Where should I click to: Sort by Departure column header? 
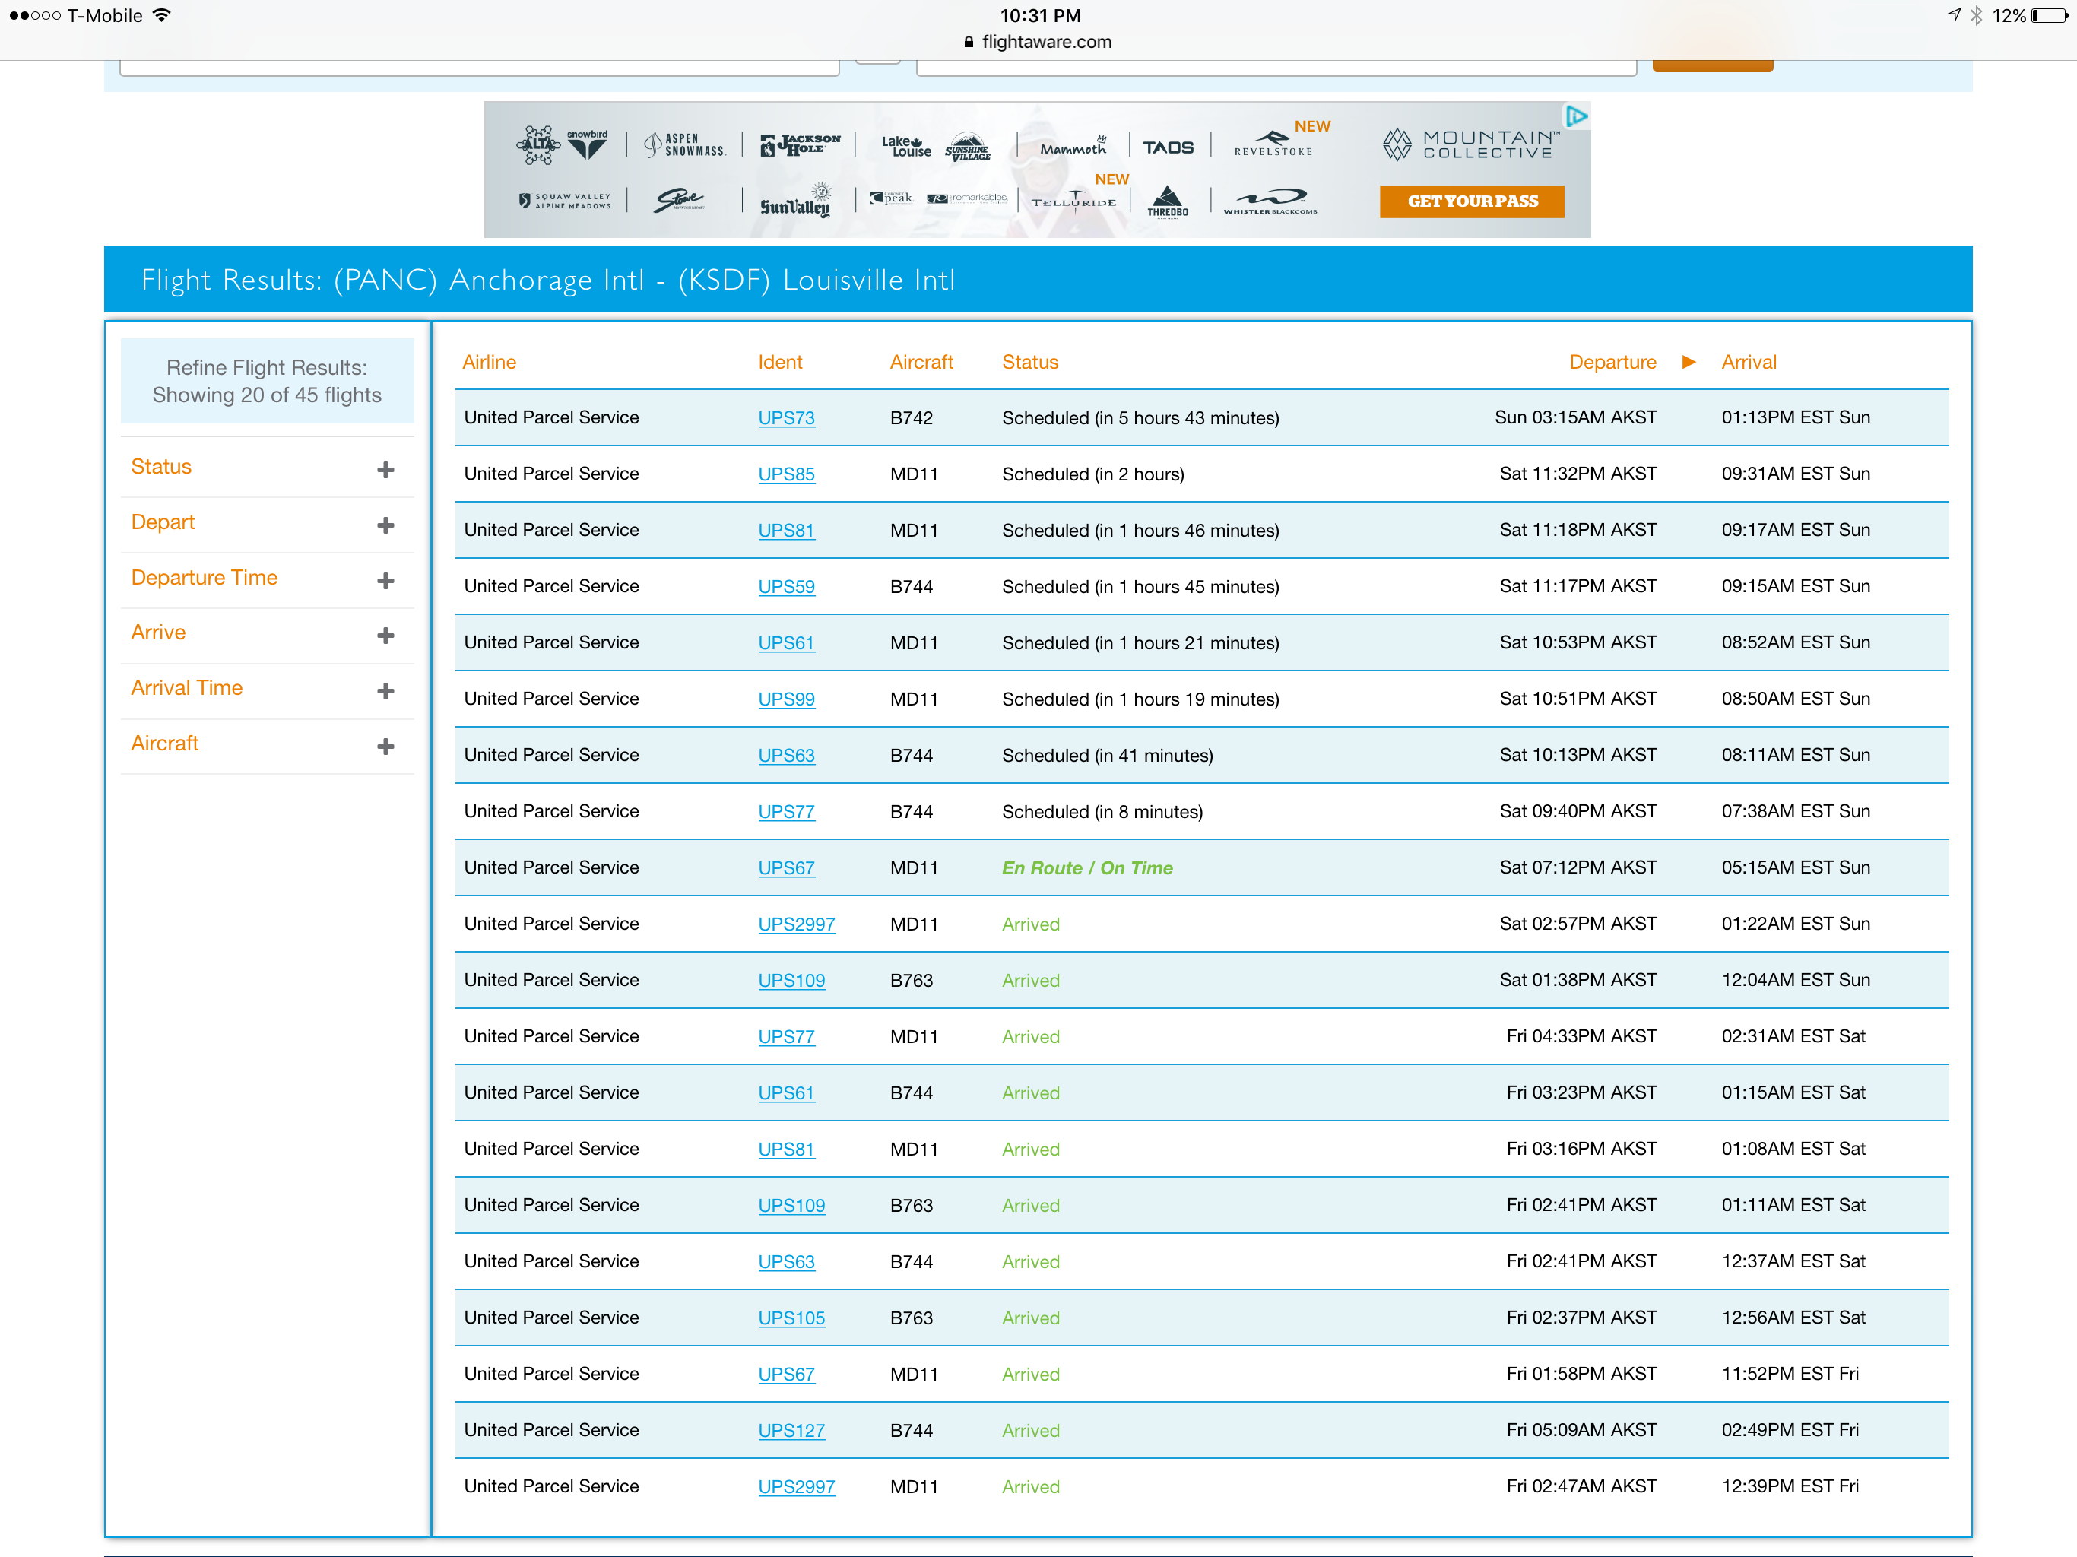coord(1612,362)
